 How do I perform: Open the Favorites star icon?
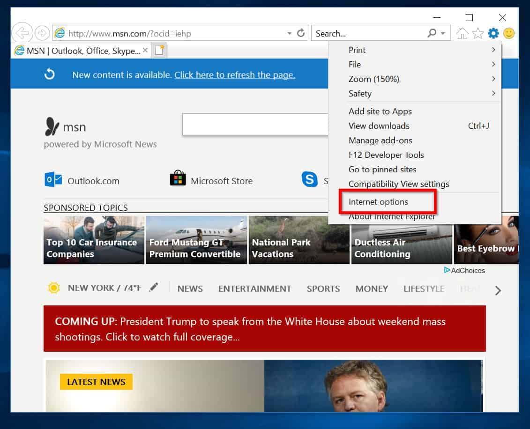pyautogui.click(x=478, y=33)
